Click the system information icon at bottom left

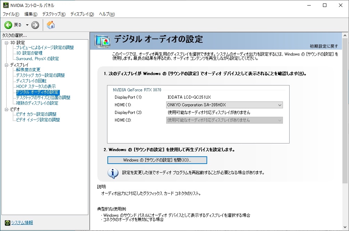tap(8, 223)
